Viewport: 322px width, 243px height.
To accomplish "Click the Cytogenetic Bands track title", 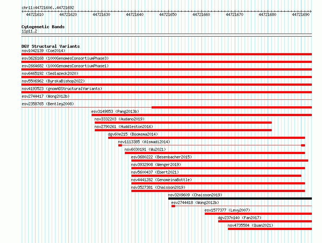I will 43,27.
